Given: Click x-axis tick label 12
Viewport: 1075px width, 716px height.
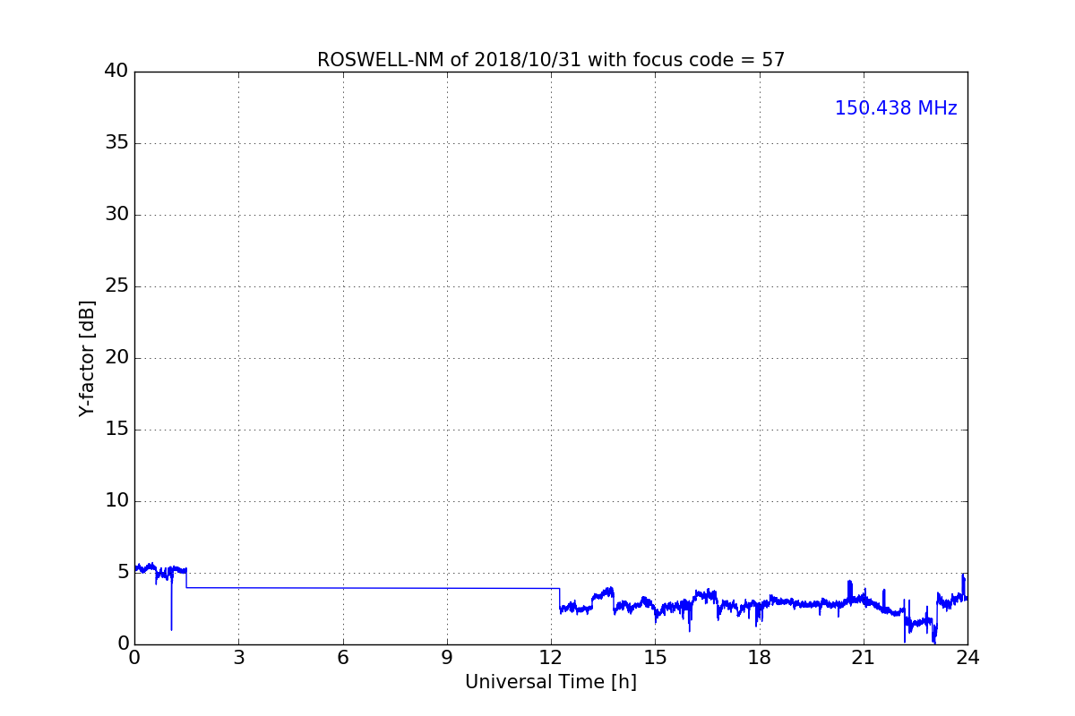Looking at the screenshot, I should pyautogui.click(x=551, y=658).
